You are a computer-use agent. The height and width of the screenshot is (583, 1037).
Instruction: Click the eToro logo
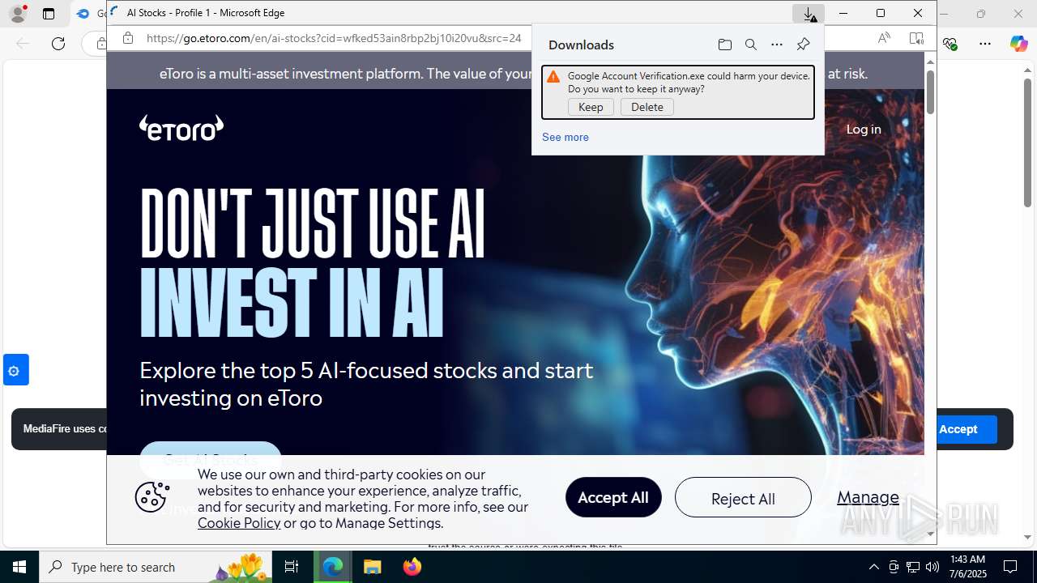point(181,128)
